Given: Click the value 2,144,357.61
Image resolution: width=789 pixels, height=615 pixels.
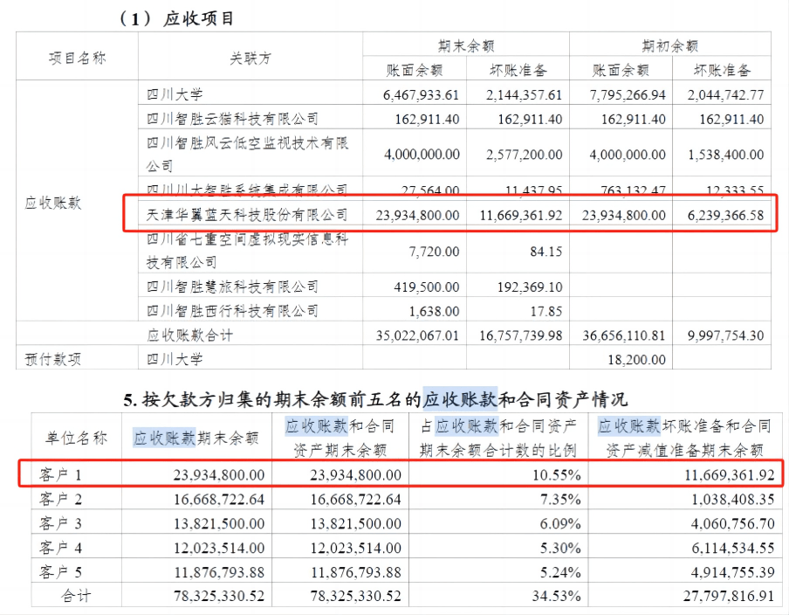Looking at the screenshot, I should point(524,95).
